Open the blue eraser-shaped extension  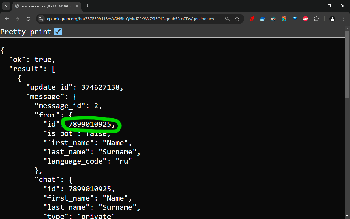pos(263,19)
